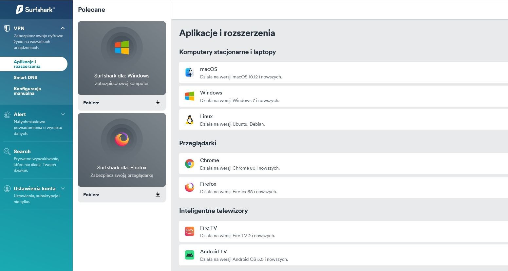Click the Inteligentne telewizory heading

[213, 211]
